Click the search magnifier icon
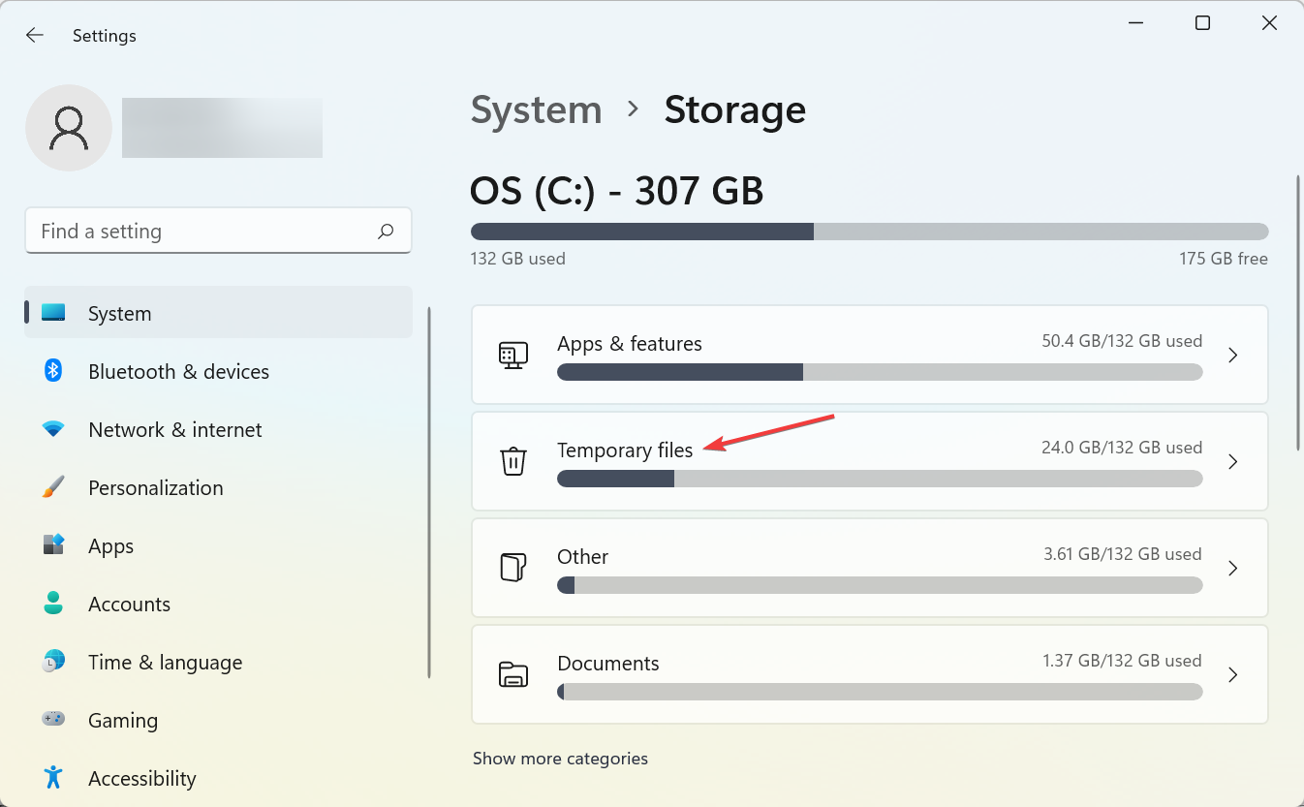 pos(386,232)
